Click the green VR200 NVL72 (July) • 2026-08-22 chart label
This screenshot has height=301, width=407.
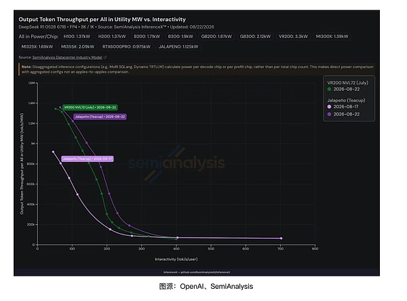tap(90, 107)
